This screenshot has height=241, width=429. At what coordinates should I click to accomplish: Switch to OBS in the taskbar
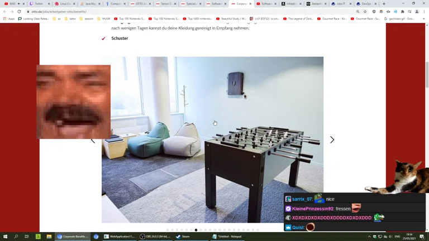point(155,237)
